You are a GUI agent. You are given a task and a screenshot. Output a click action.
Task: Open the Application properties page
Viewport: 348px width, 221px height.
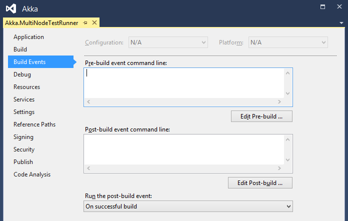point(28,37)
